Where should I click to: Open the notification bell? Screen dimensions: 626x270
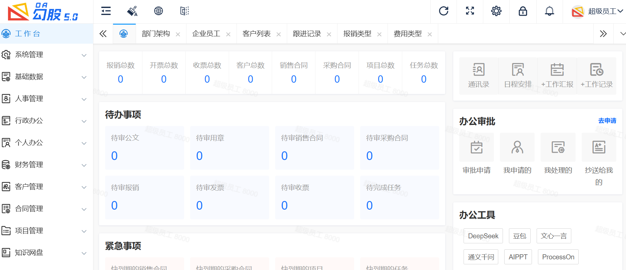pyautogui.click(x=549, y=11)
